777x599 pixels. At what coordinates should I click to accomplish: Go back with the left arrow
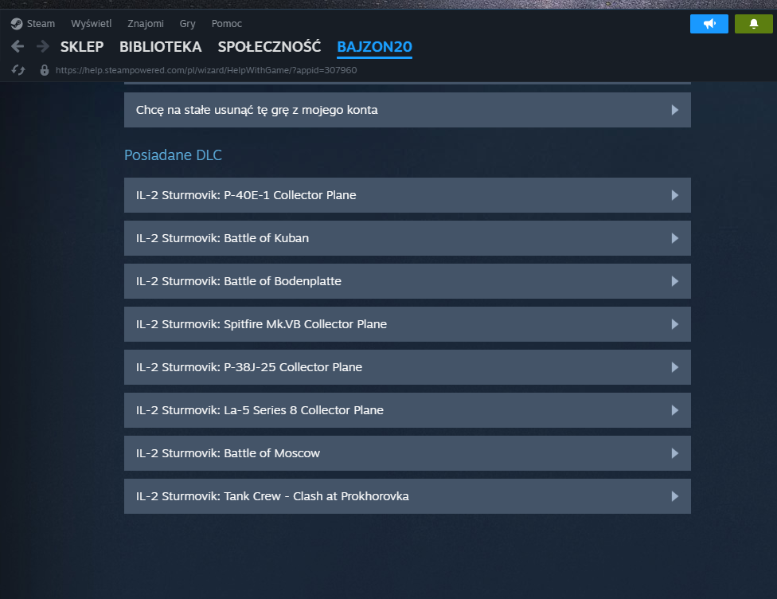tap(18, 47)
